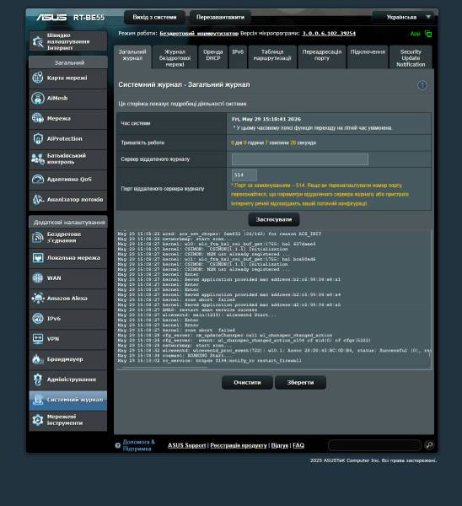This screenshot has height=506, width=462.
Task: Click the system log text area
Action: (x=272, y=298)
